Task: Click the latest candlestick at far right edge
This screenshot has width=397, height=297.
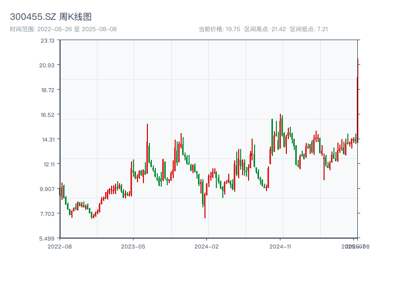Action: [x=357, y=99]
